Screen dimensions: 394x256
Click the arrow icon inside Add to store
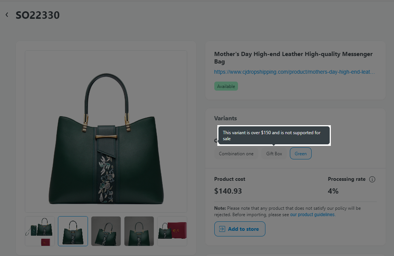222,229
